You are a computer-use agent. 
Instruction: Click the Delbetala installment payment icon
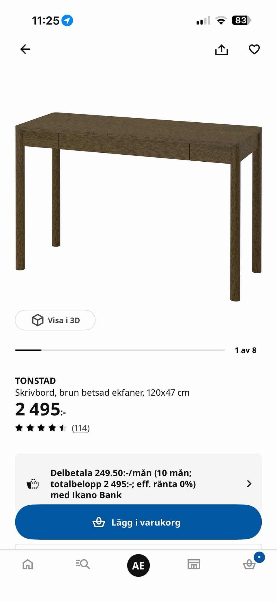click(33, 484)
